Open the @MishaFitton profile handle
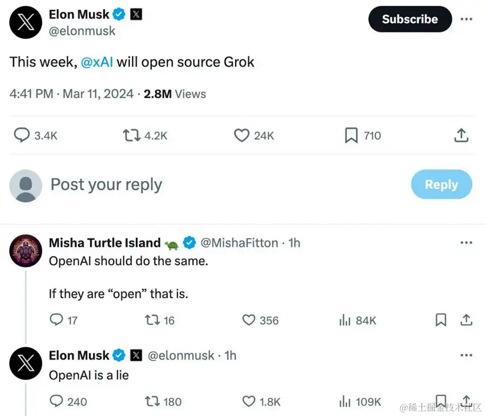485x416 pixels. (x=238, y=243)
